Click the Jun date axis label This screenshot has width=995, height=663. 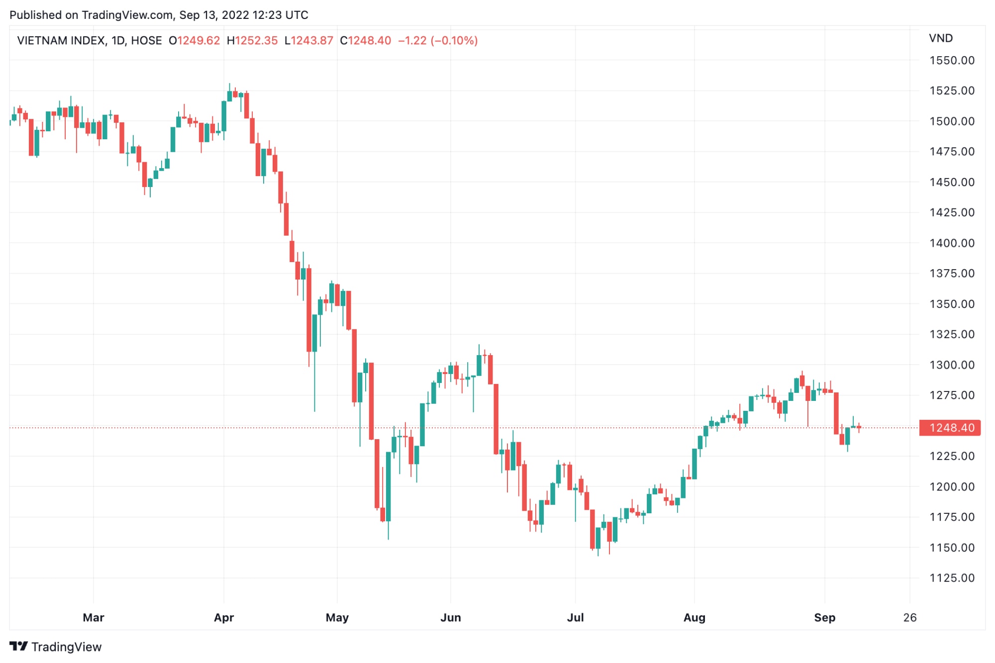(451, 617)
